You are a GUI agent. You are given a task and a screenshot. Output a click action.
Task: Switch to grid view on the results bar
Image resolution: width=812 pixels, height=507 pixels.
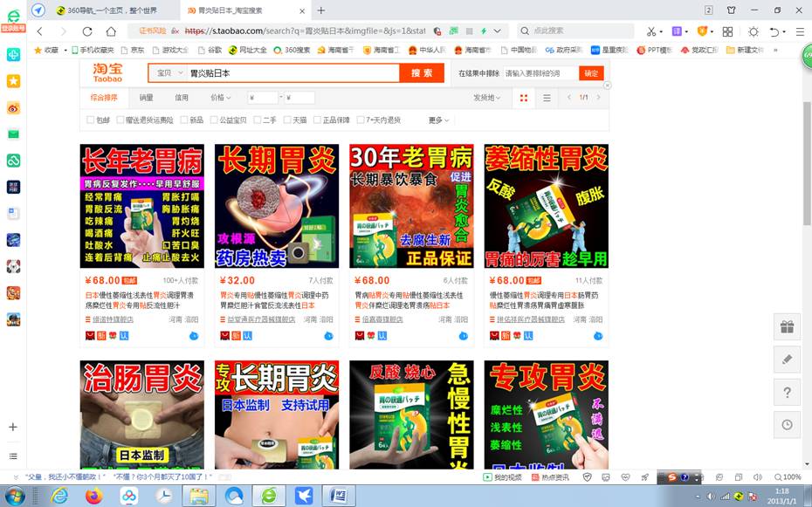point(524,98)
